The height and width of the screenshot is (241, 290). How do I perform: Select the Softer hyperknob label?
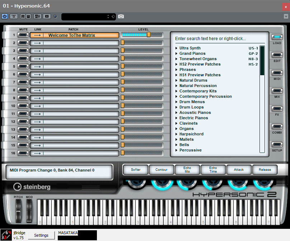point(136,170)
